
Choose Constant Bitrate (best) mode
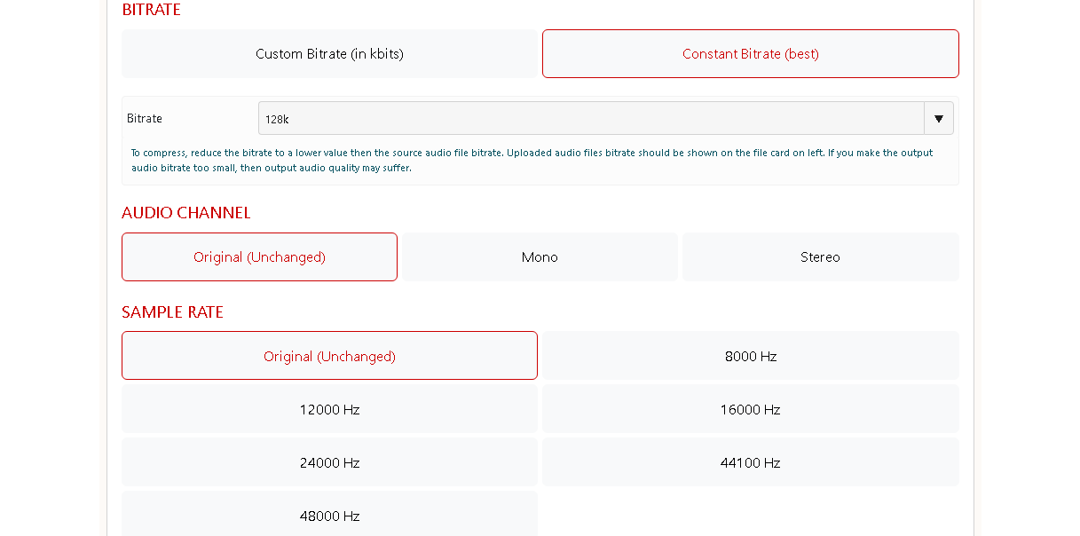click(x=750, y=54)
